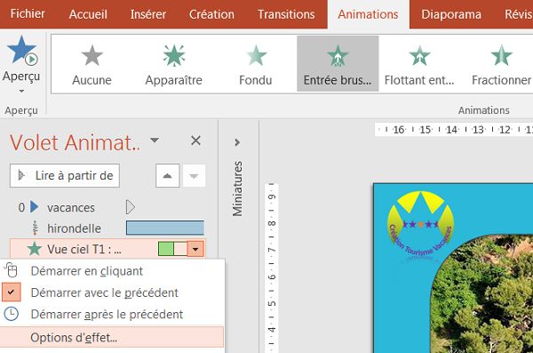The width and height of the screenshot is (533, 353).
Task: Open the Volet Animation pane options arrow
Action: point(155,140)
